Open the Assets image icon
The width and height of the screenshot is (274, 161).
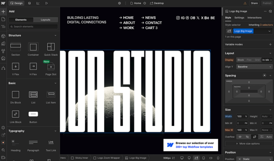click(x=3, y=58)
